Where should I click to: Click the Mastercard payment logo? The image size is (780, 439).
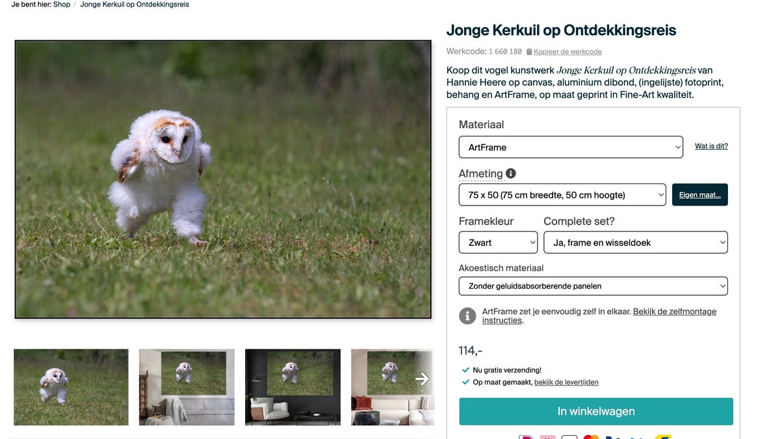pos(591,438)
